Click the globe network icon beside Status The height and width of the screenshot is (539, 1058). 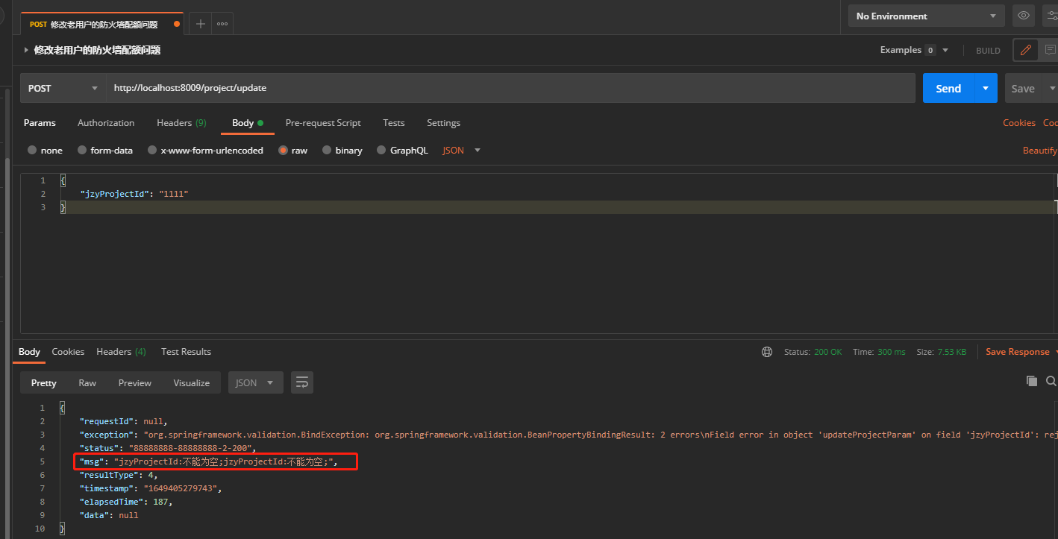pos(767,352)
